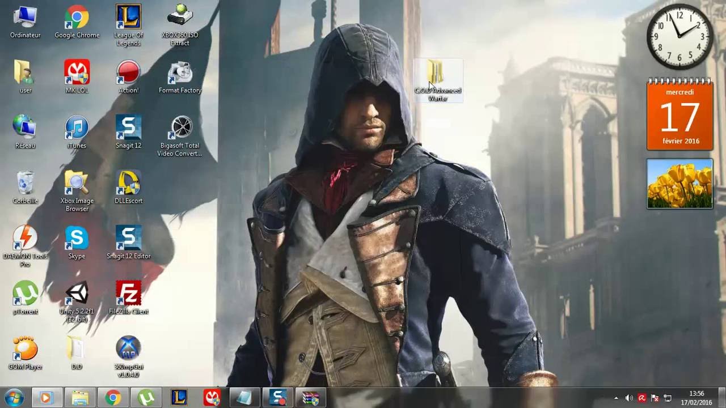Open Avira antivirus tray icon
The width and height of the screenshot is (726, 408).
pos(642,398)
